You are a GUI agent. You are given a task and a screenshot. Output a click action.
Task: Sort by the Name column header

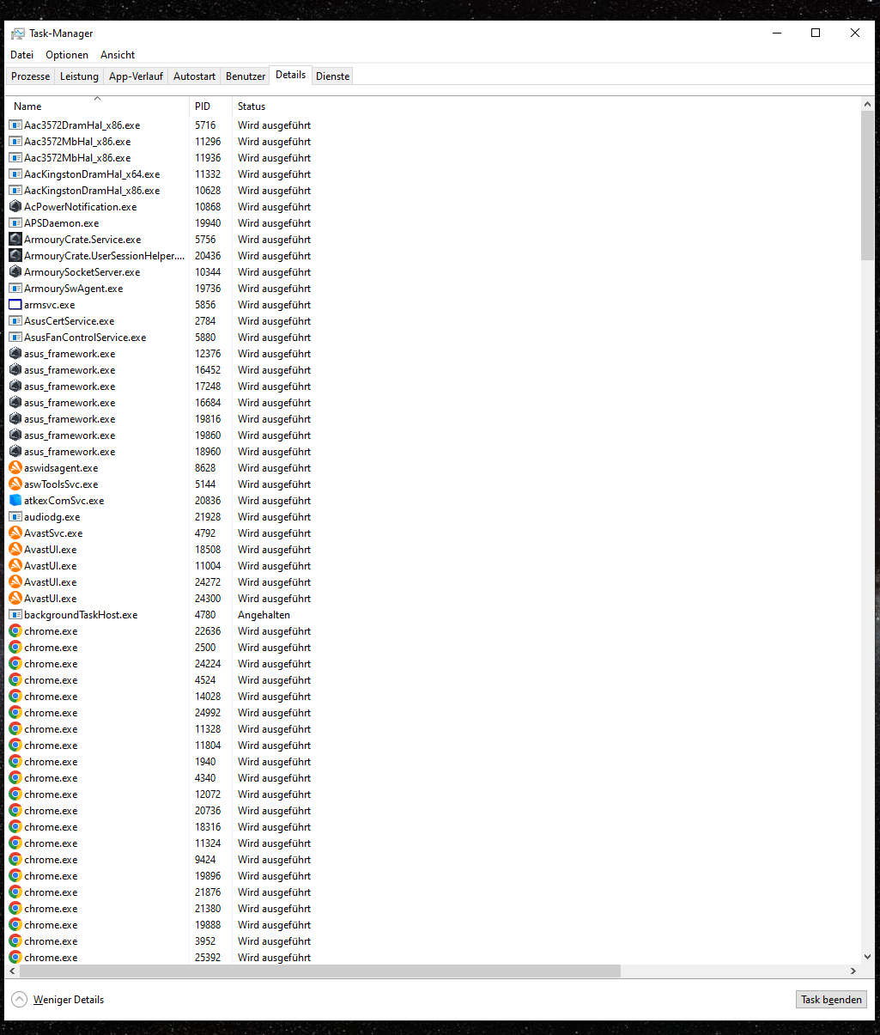(x=97, y=107)
